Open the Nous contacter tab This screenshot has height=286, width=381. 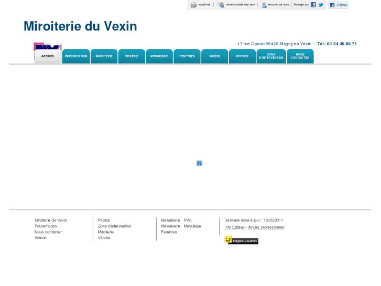point(300,56)
